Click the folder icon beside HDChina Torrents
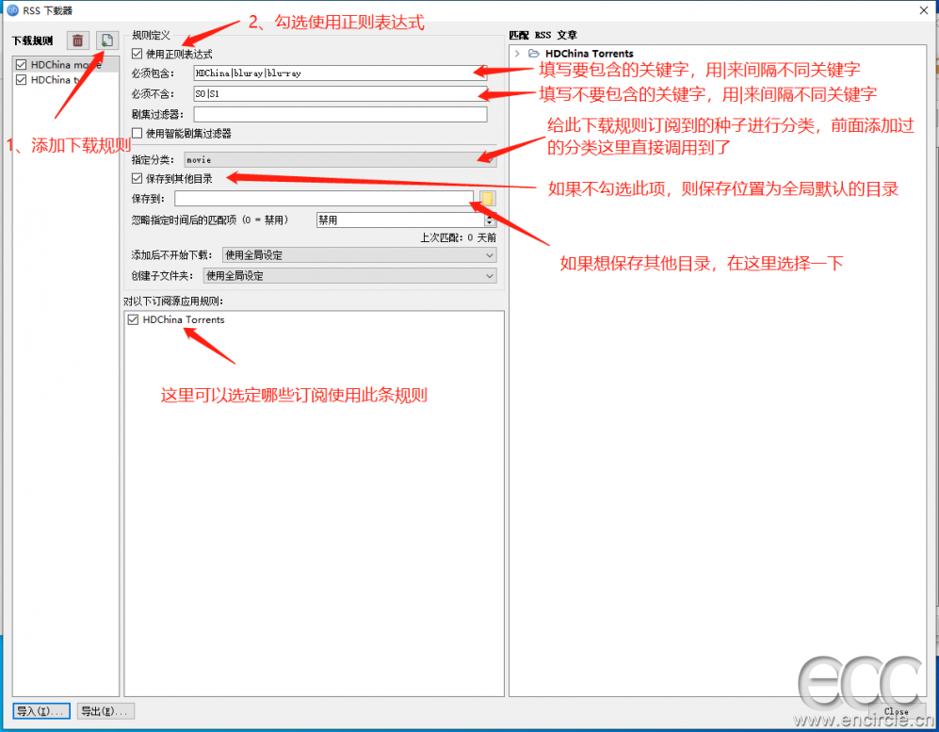 tap(534, 54)
